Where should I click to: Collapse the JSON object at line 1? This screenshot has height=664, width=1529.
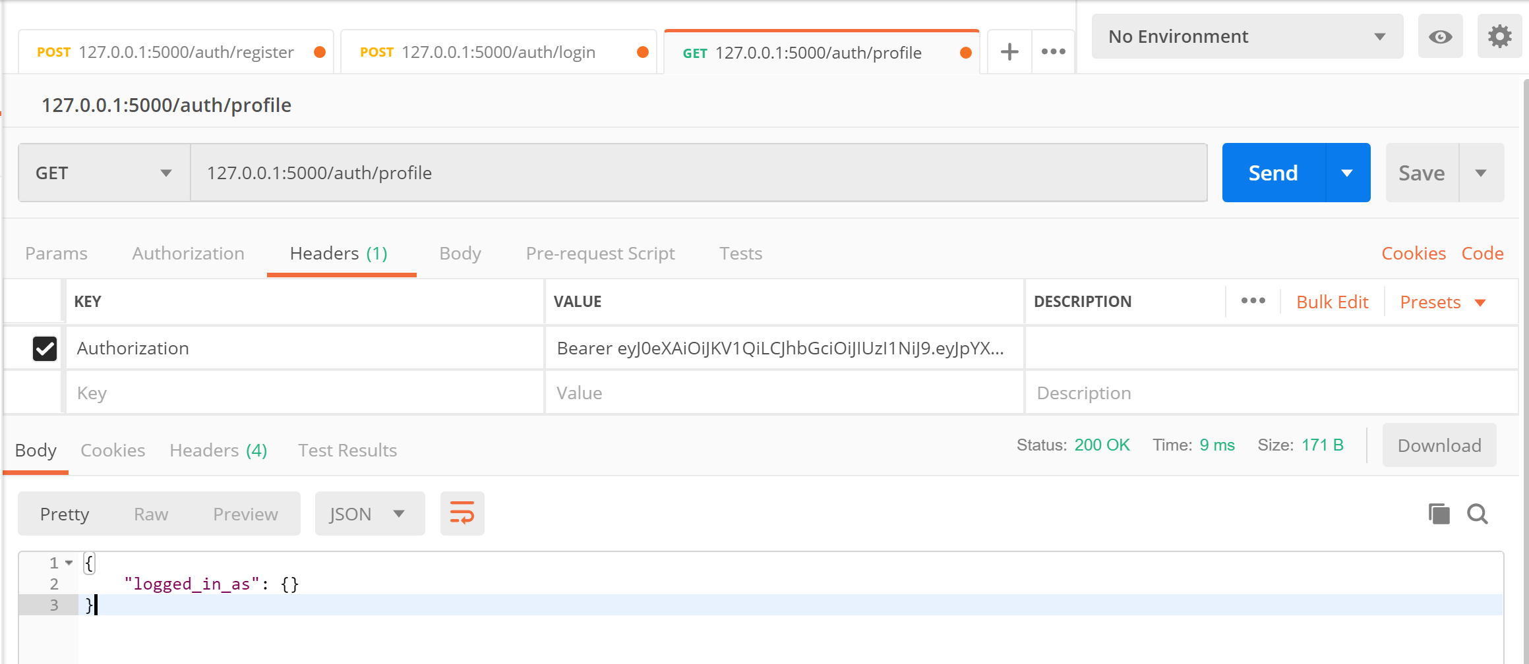click(x=69, y=563)
